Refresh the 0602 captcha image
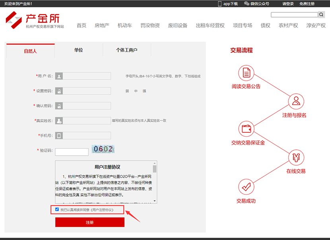This screenshot has width=330, height=240. (x=103, y=149)
